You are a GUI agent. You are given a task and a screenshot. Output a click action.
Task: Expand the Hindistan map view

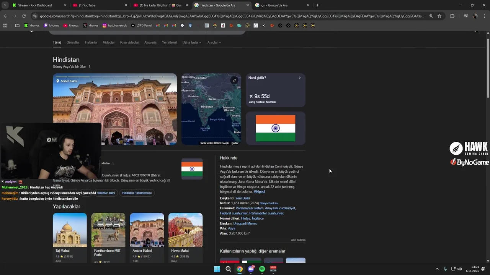tap(234, 80)
